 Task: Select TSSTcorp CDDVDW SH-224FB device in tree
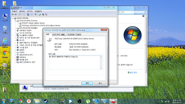click(x=41, y=26)
